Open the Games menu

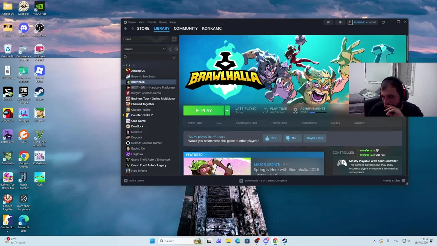coord(163,22)
